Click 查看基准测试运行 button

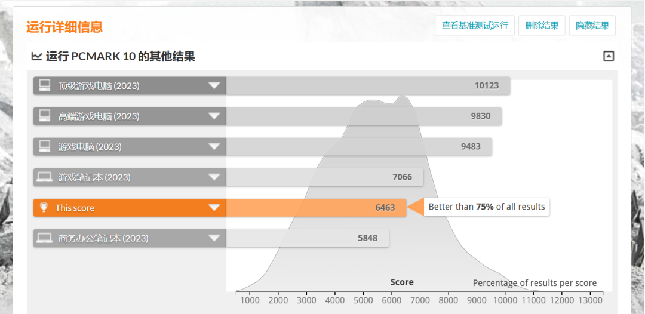(475, 26)
